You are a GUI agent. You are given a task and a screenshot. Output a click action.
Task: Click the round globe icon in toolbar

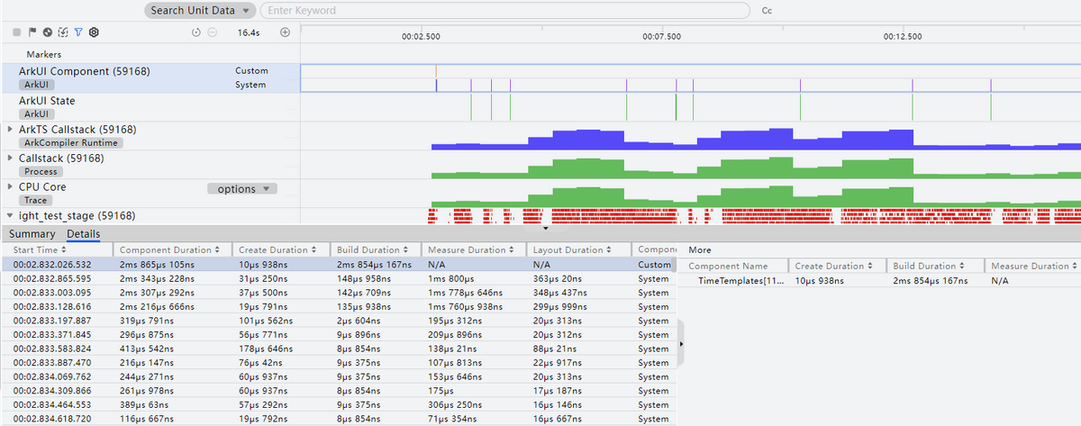[x=48, y=32]
